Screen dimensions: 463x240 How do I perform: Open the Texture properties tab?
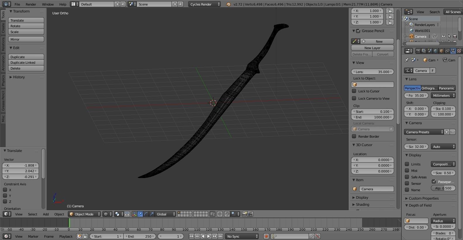tap(459, 51)
